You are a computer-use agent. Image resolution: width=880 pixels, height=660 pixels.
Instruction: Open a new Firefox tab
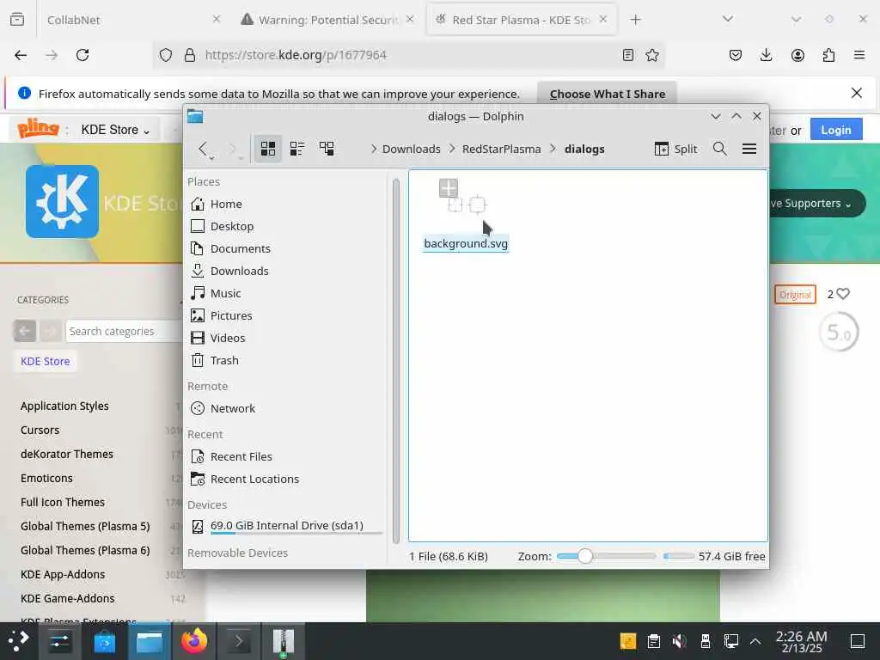click(x=635, y=20)
